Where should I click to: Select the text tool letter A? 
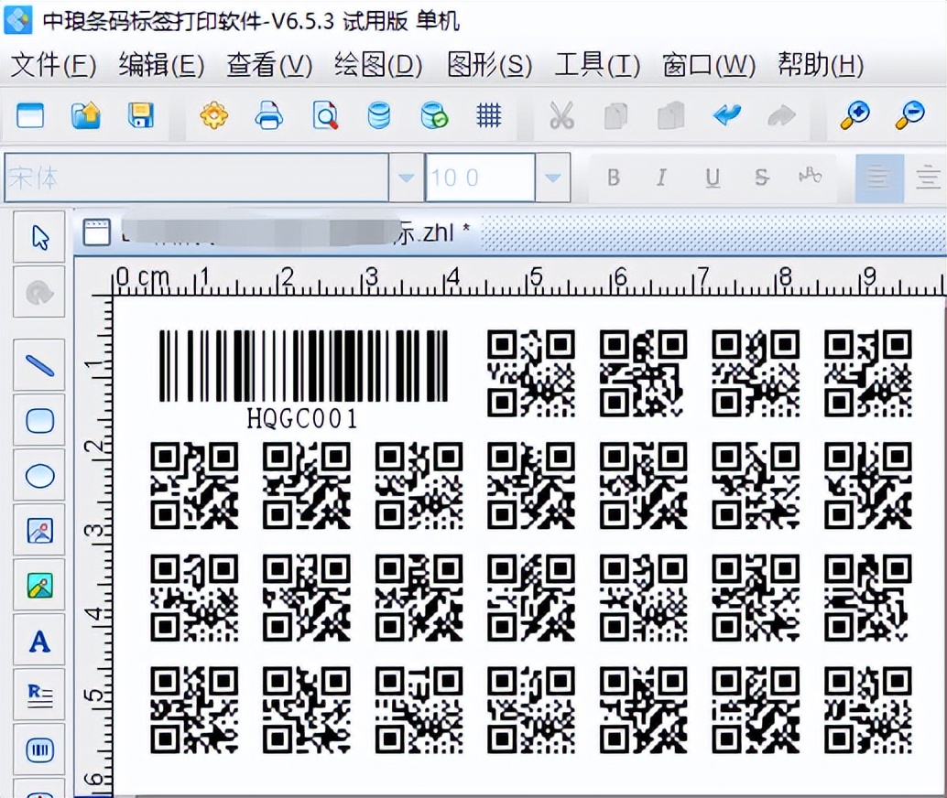(40, 641)
